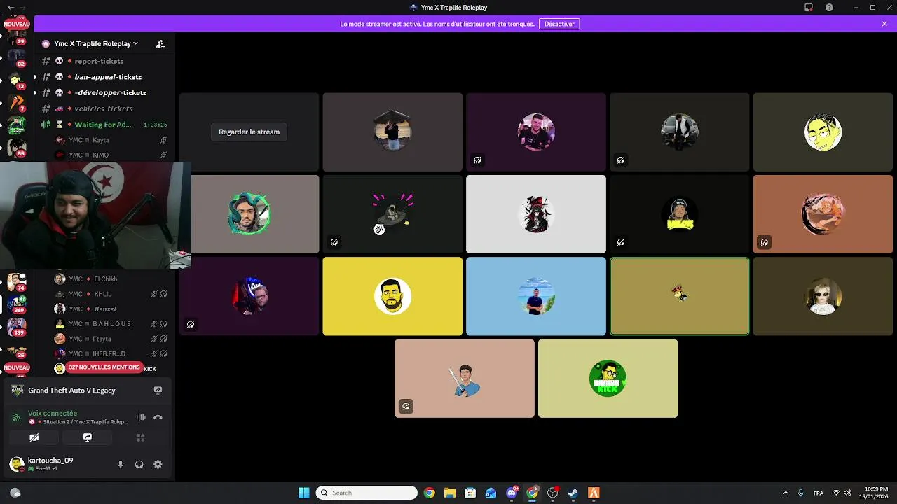Click the bottom NOUVEAU unread indicator
This screenshot has height=504, width=897.
click(16, 367)
